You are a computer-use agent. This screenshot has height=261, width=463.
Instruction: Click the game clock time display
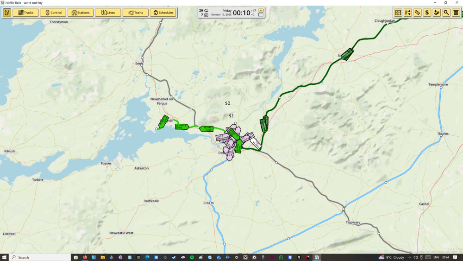[x=241, y=13]
